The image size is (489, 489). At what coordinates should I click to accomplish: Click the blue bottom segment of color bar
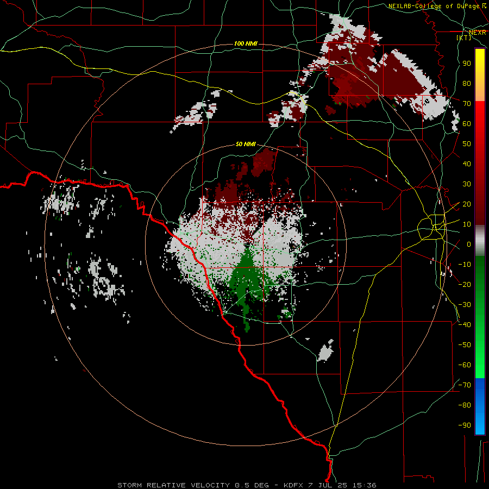tap(480, 406)
